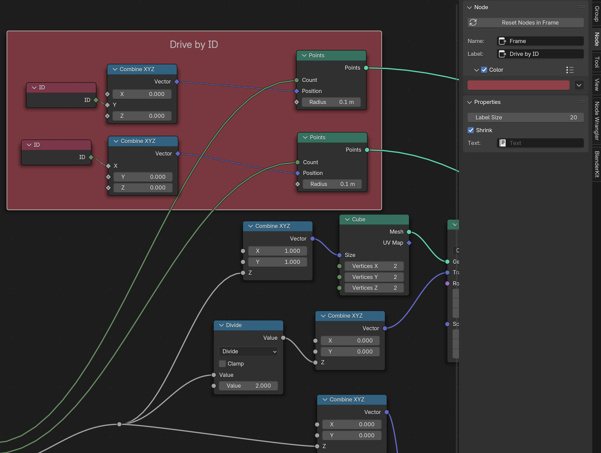This screenshot has width=601, height=453.
Task: Click the Vertices X field in Cube node
Action: pos(374,266)
